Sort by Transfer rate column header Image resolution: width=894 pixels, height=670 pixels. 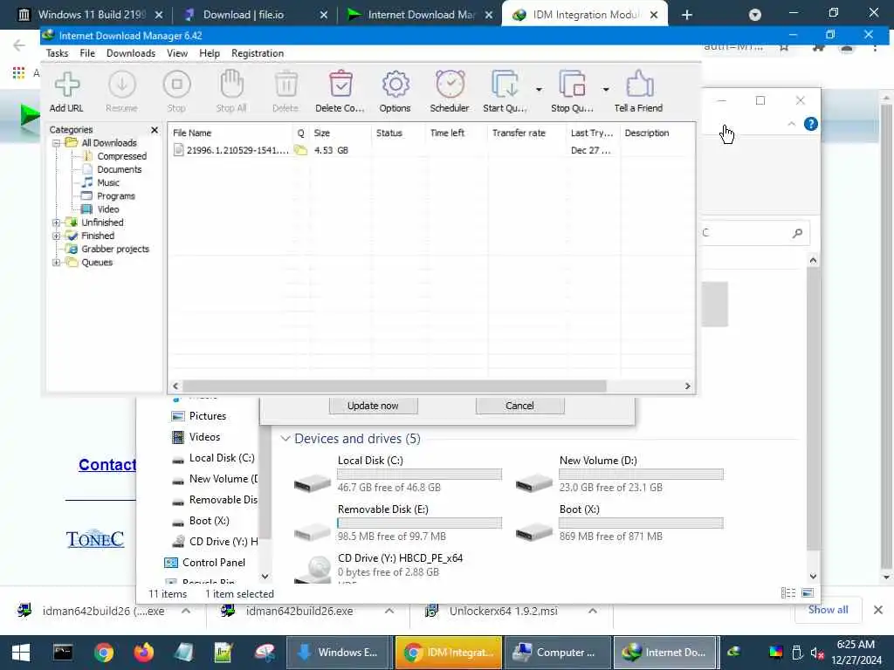click(519, 133)
